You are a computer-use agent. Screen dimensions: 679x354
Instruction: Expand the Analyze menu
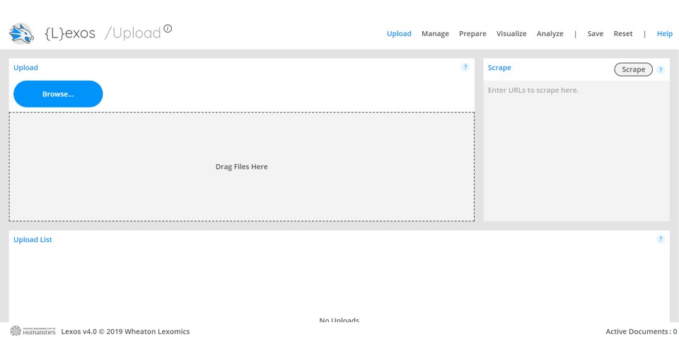[x=550, y=34]
